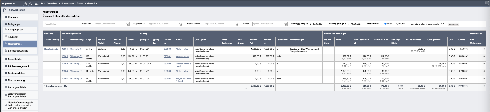Click the list menu icon beside Objektmenü

coord(36,4)
